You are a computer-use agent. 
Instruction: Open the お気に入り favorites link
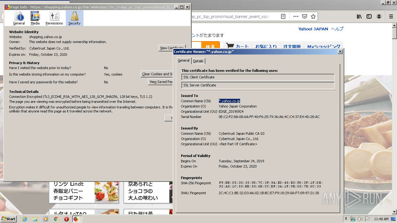[266, 46]
